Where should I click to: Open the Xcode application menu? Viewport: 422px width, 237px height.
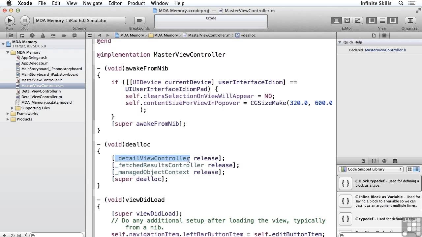coord(25,3)
